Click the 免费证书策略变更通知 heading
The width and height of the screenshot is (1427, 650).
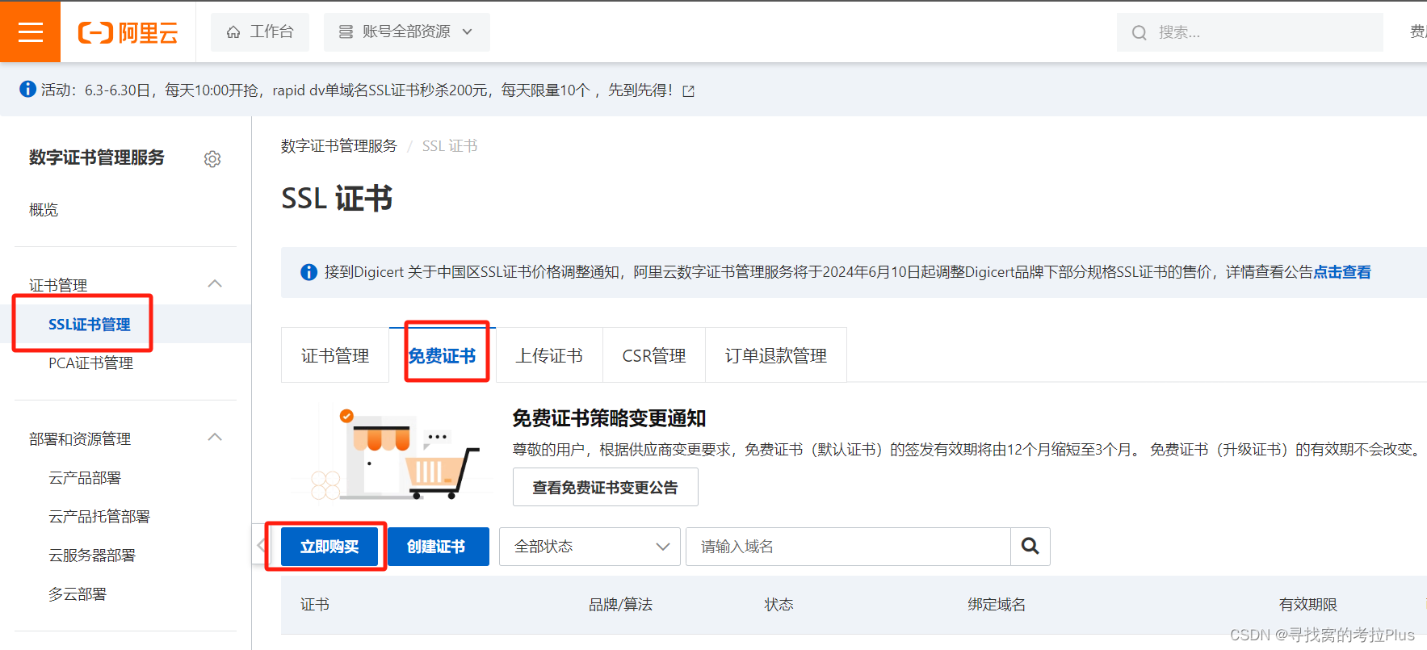pyautogui.click(x=609, y=417)
